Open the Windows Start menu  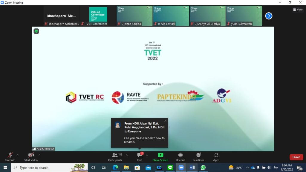coord(5,168)
